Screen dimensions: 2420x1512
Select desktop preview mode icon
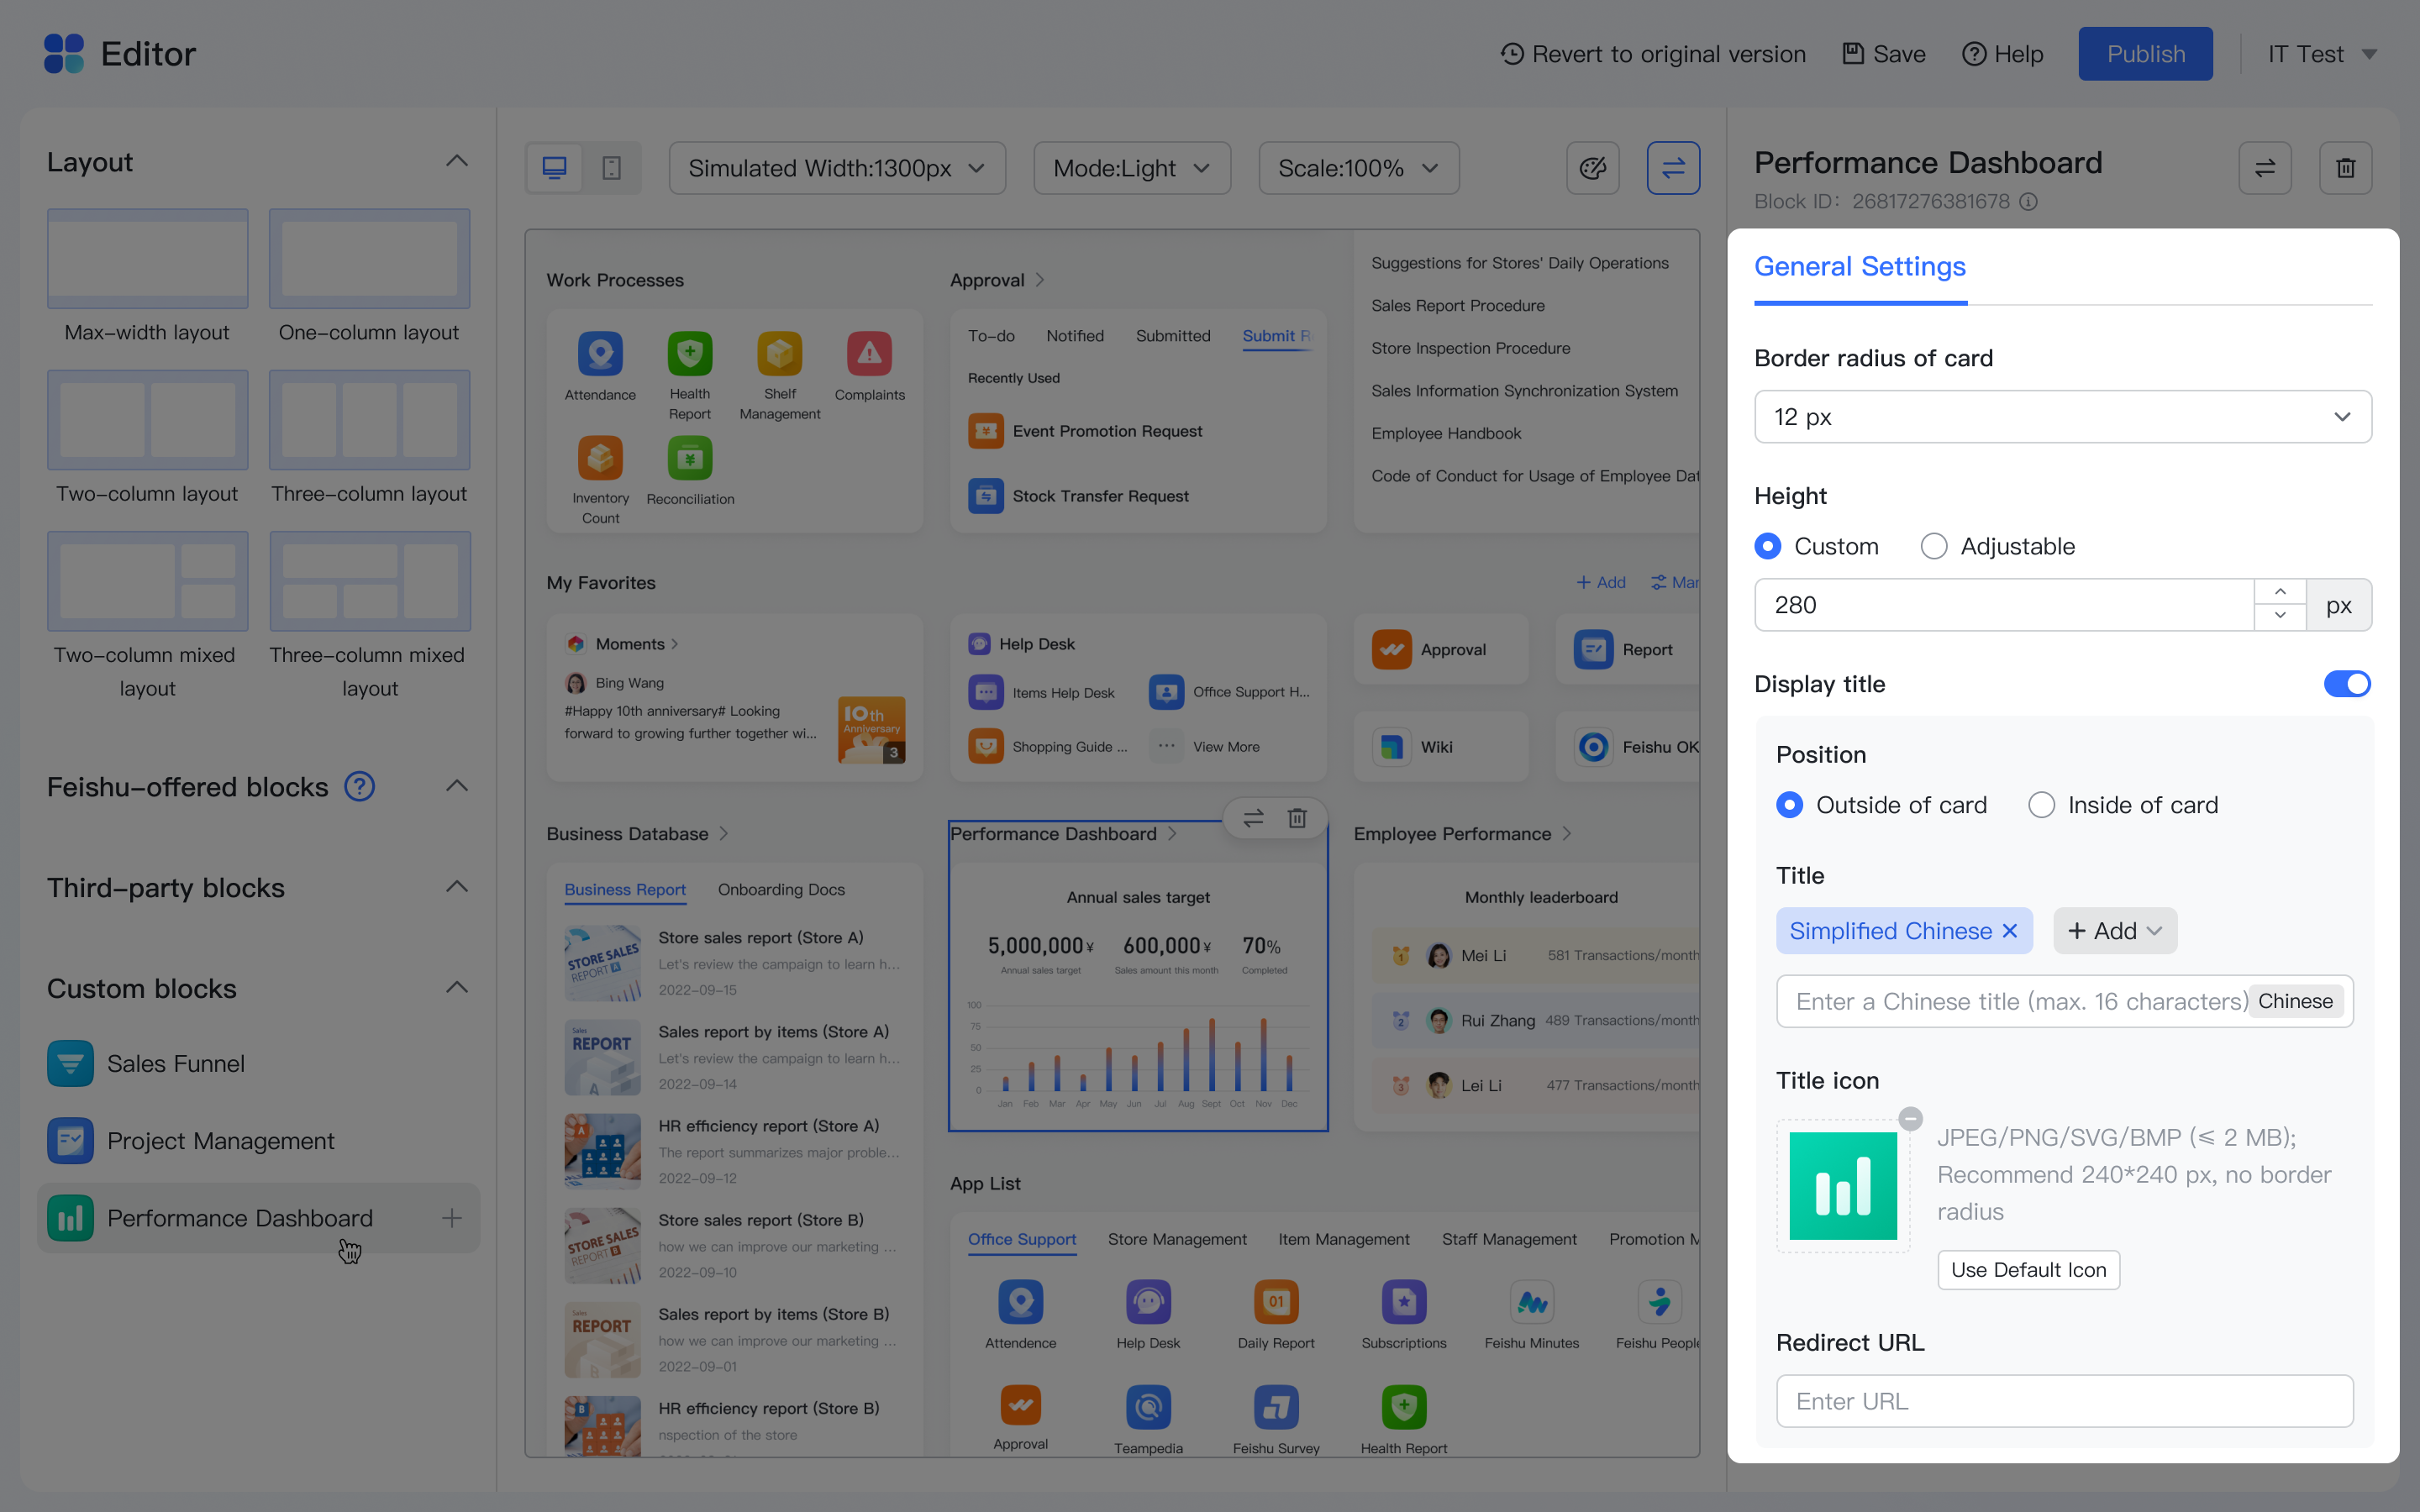point(555,168)
